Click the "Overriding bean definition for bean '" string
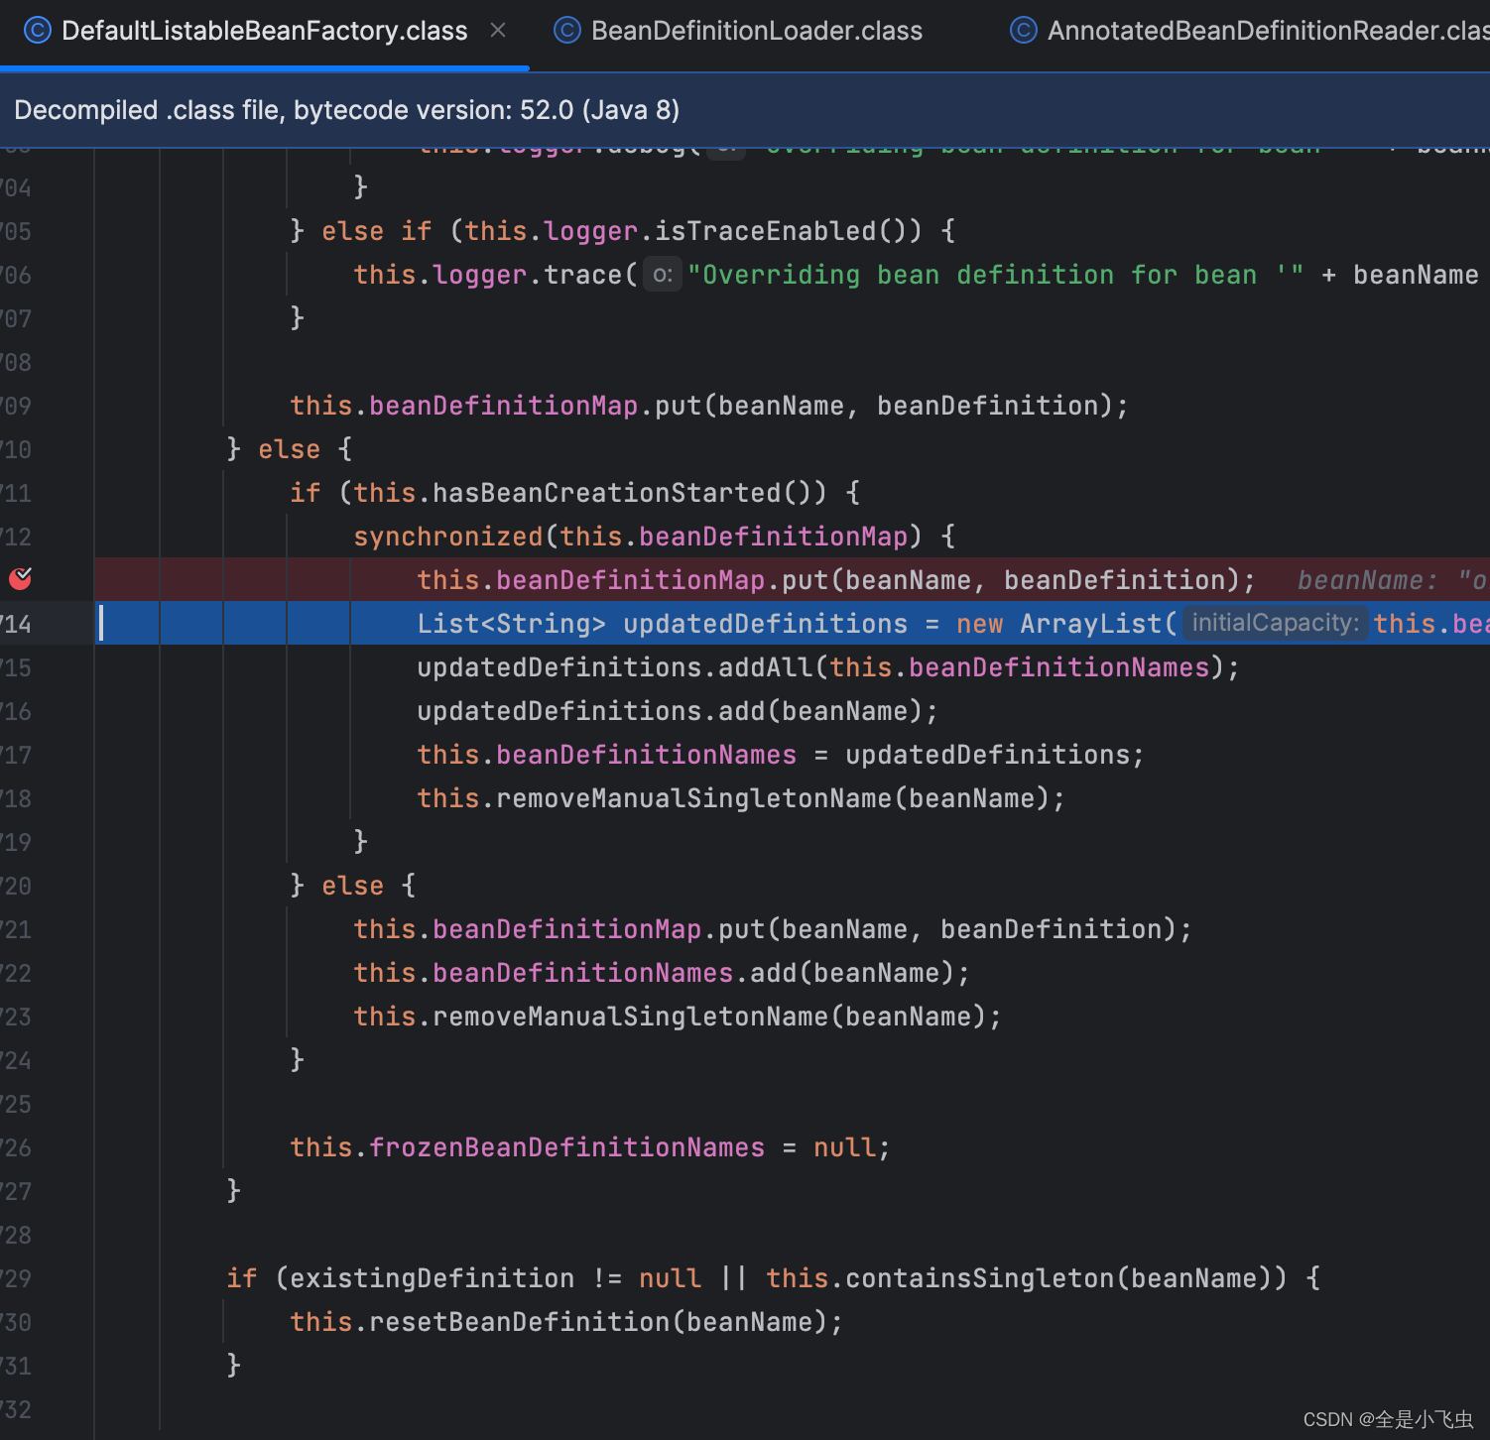Image resolution: width=1490 pixels, height=1440 pixels. coord(995,275)
